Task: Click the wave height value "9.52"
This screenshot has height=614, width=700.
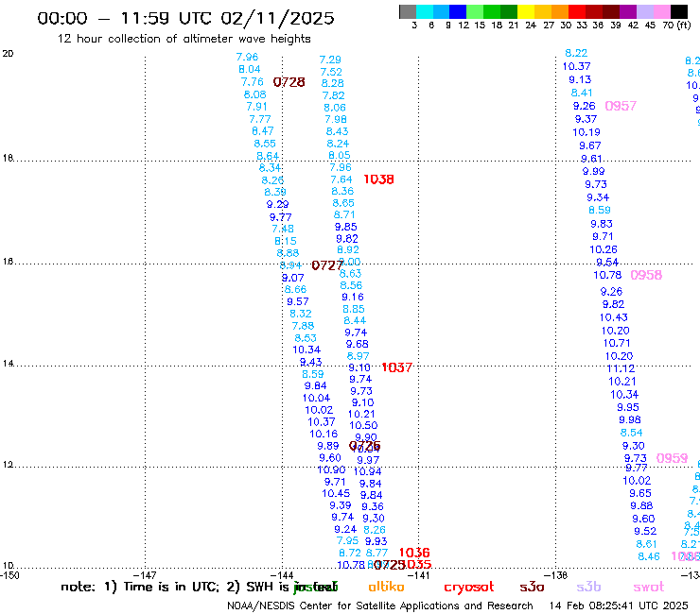Action: pos(645,531)
